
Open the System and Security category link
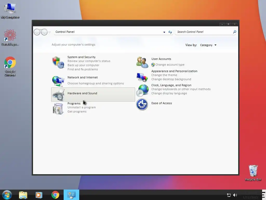[81, 57]
